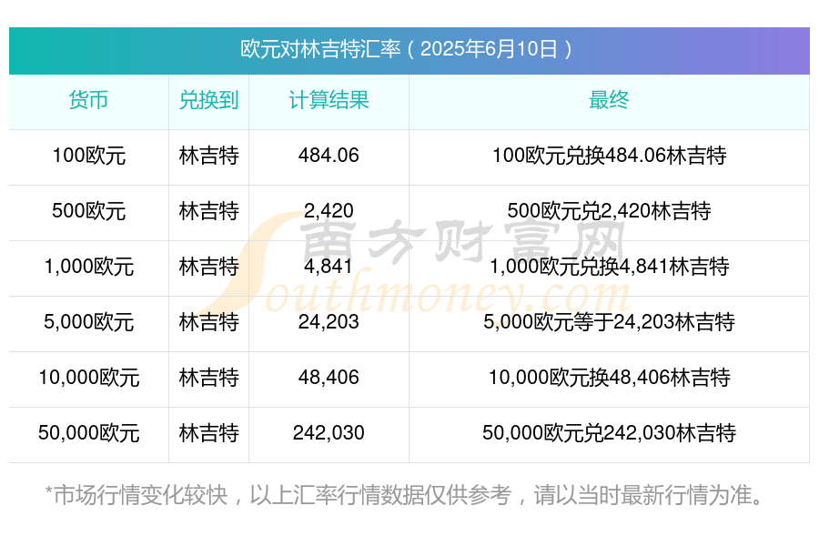Click 林吉特 in the 5,000欧元 row
The image size is (819, 546).
click(x=208, y=322)
